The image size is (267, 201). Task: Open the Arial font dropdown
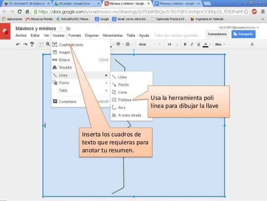click(x=149, y=44)
